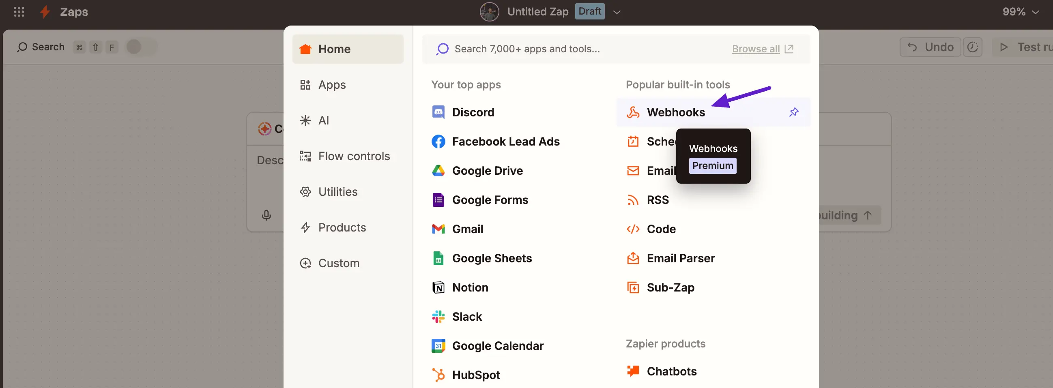Click the Undo button

coord(930,47)
